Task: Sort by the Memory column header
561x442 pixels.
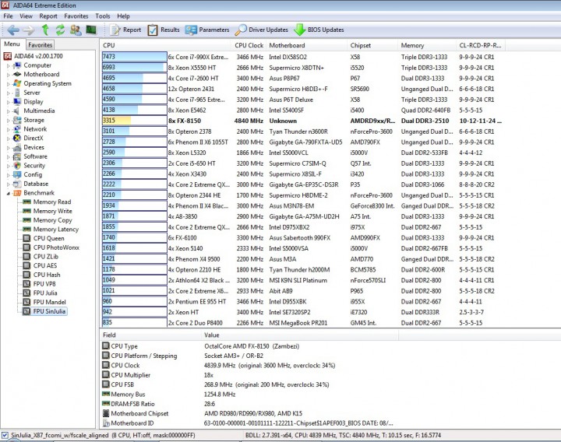Action: [427, 45]
